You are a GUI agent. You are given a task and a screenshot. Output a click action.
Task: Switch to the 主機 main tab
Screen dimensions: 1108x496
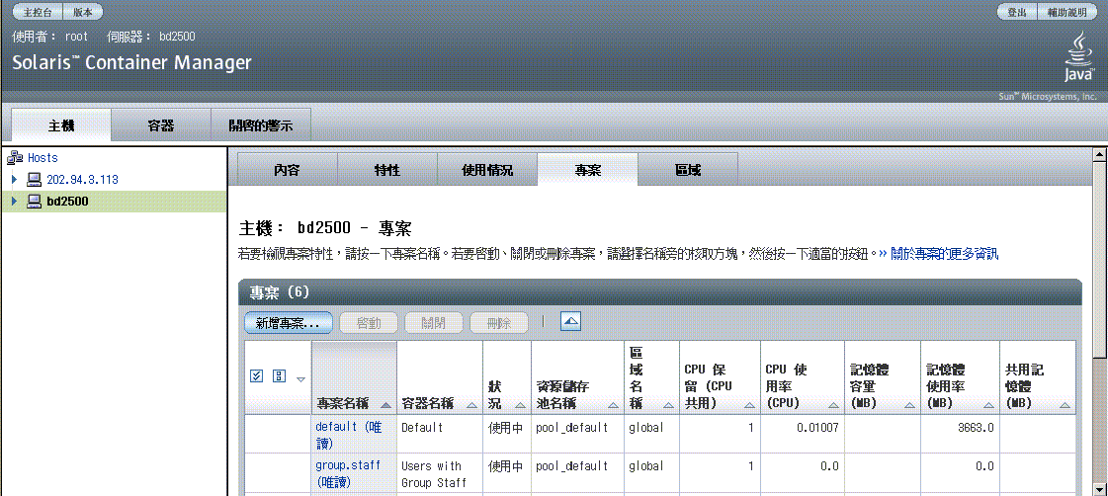coord(61,125)
